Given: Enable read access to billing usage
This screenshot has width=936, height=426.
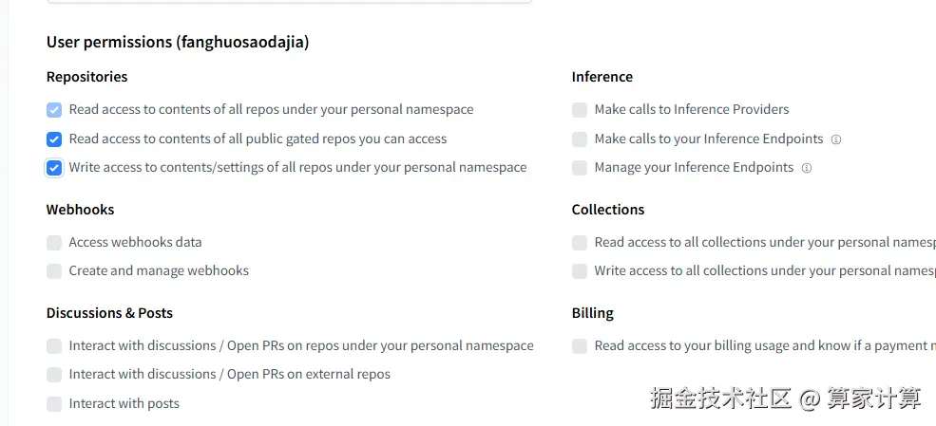Looking at the screenshot, I should point(580,346).
